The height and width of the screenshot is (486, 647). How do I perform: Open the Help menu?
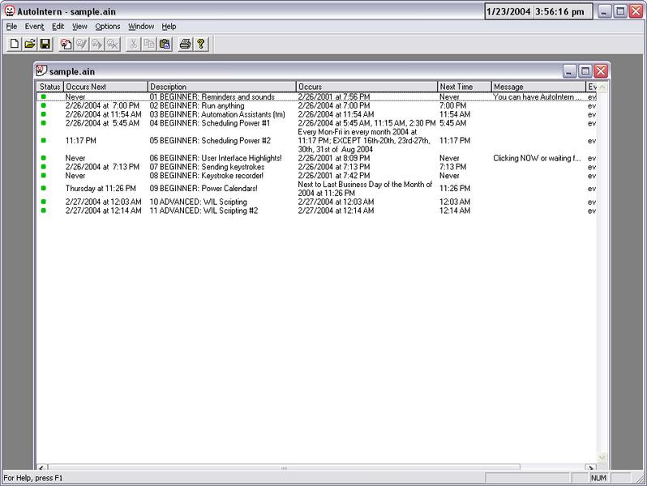click(169, 27)
